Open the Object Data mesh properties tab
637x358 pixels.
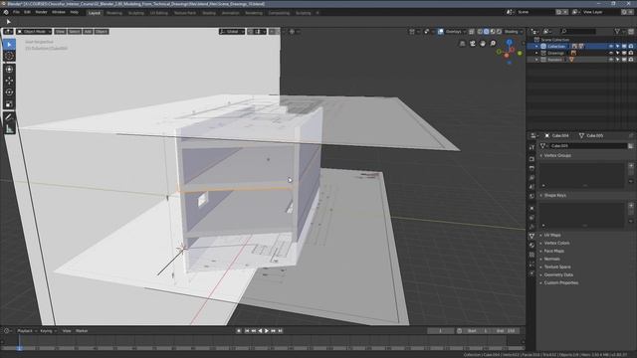[531, 236]
